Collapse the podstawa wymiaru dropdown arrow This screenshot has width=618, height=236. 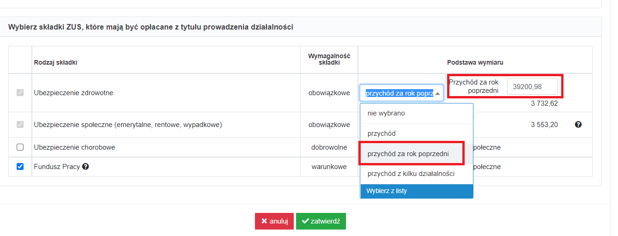(x=437, y=93)
